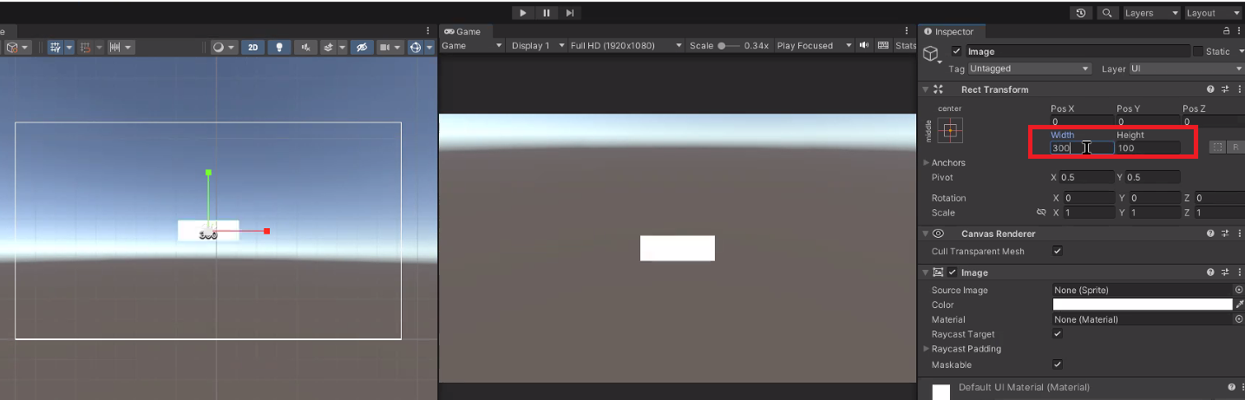The width and height of the screenshot is (1245, 400).
Task: Open the scene effects dropdown arrow
Action: [343, 48]
